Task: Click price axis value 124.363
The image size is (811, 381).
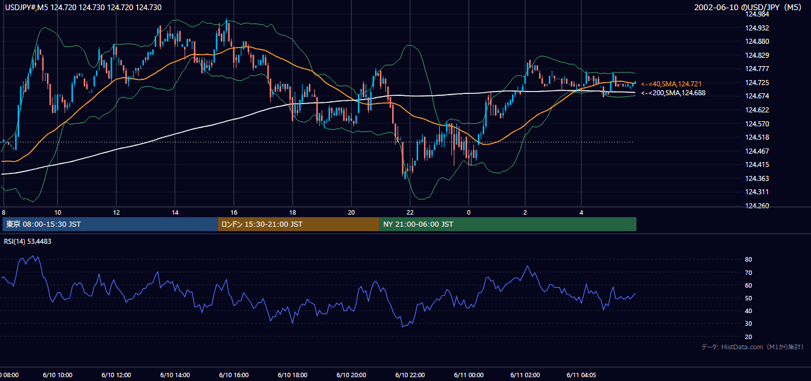Action: 757,179
